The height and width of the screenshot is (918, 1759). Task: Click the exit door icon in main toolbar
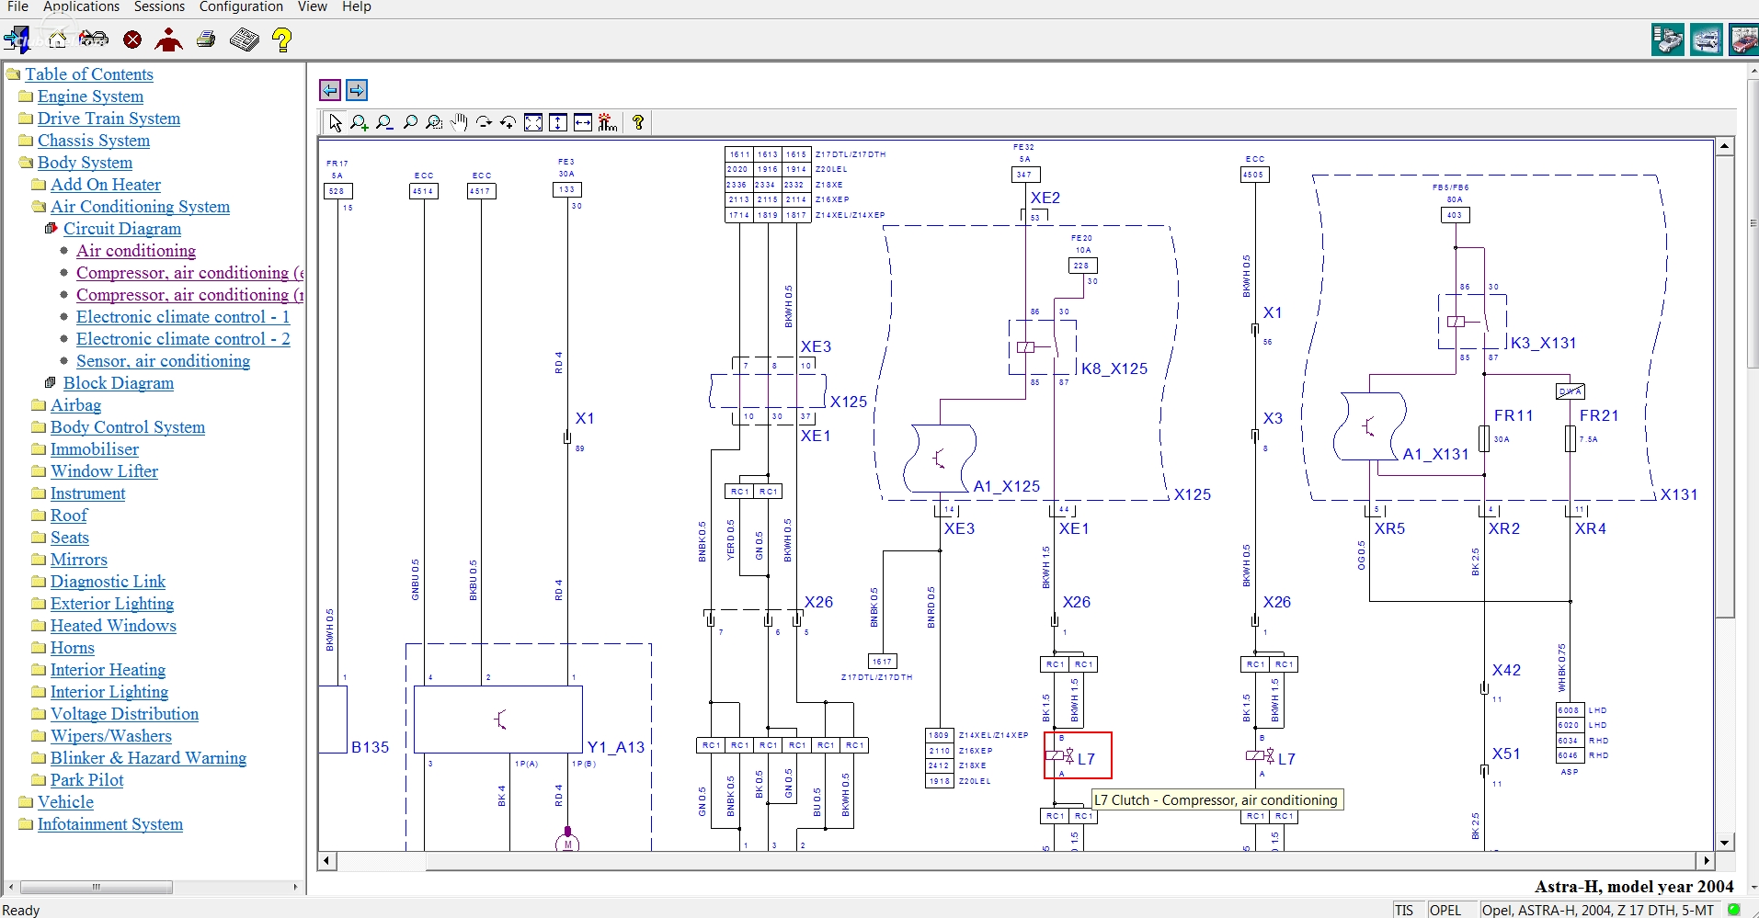(x=17, y=40)
